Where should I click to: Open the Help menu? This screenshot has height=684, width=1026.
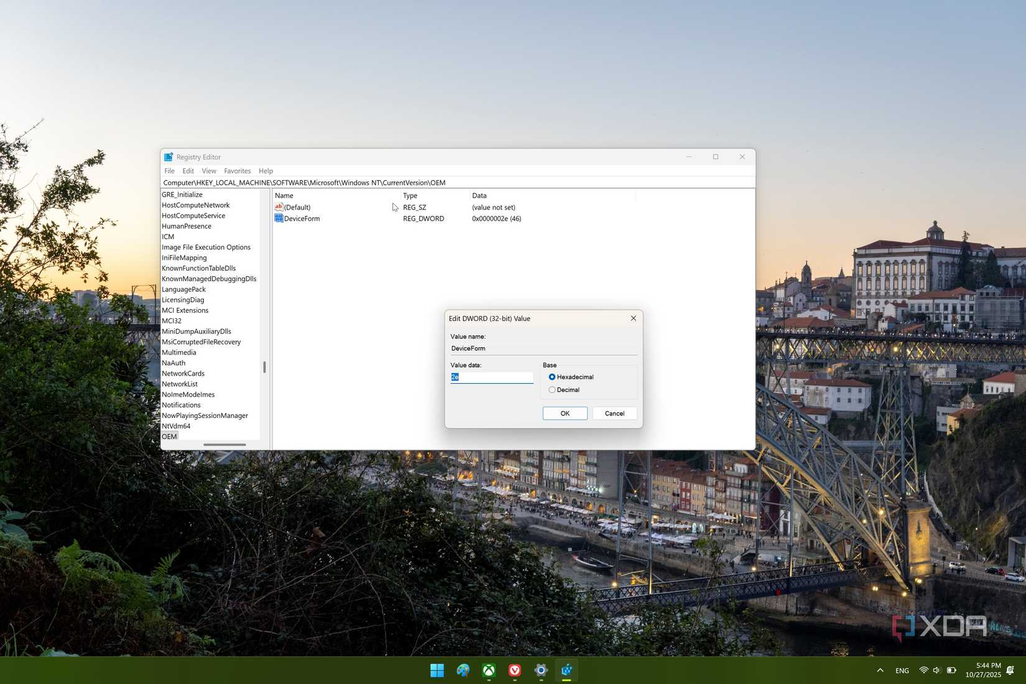pos(266,171)
